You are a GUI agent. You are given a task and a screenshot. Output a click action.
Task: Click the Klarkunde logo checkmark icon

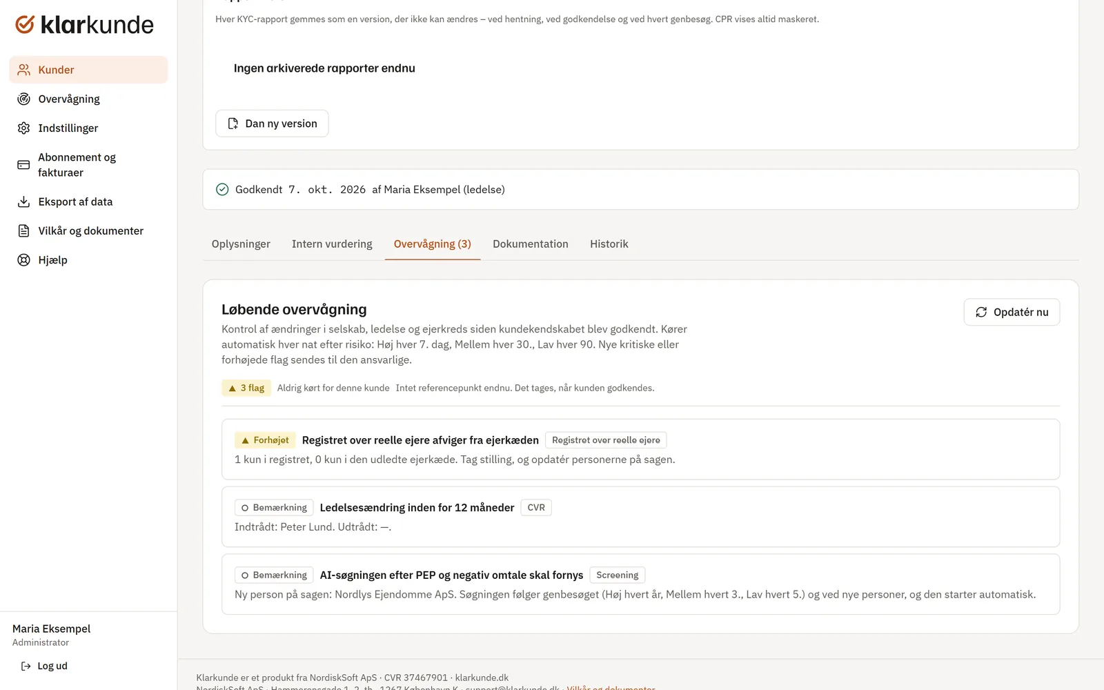click(x=25, y=25)
